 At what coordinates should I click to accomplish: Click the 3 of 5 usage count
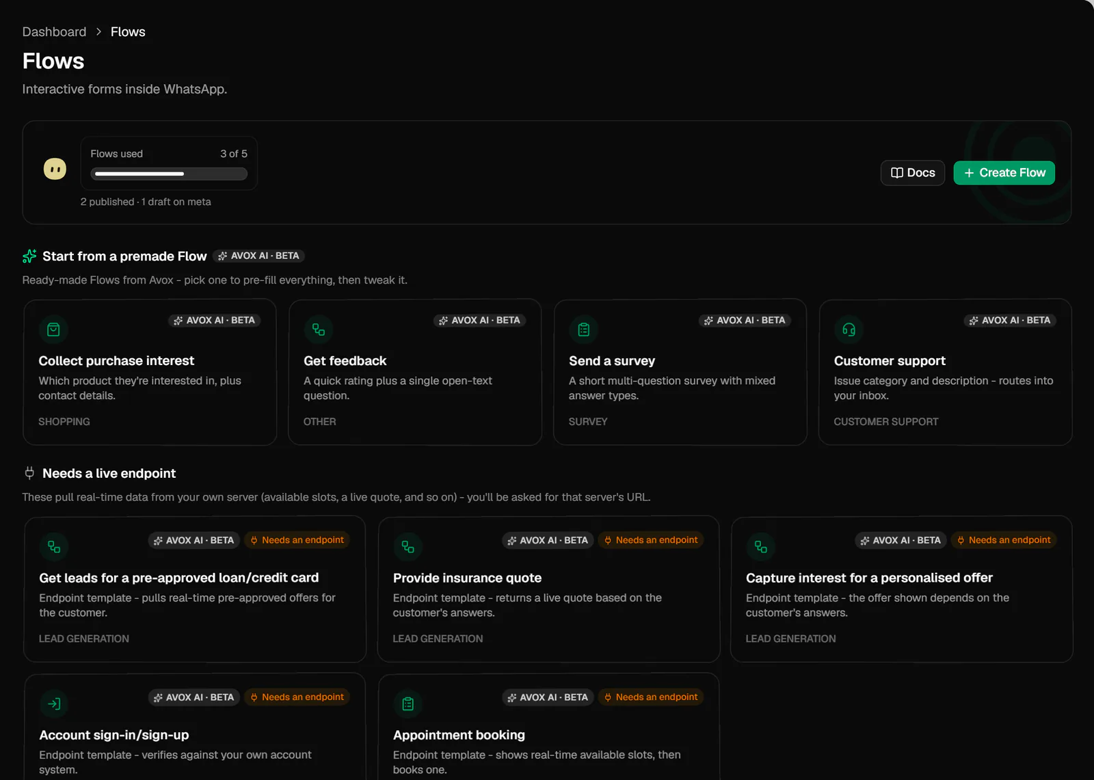(x=234, y=154)
